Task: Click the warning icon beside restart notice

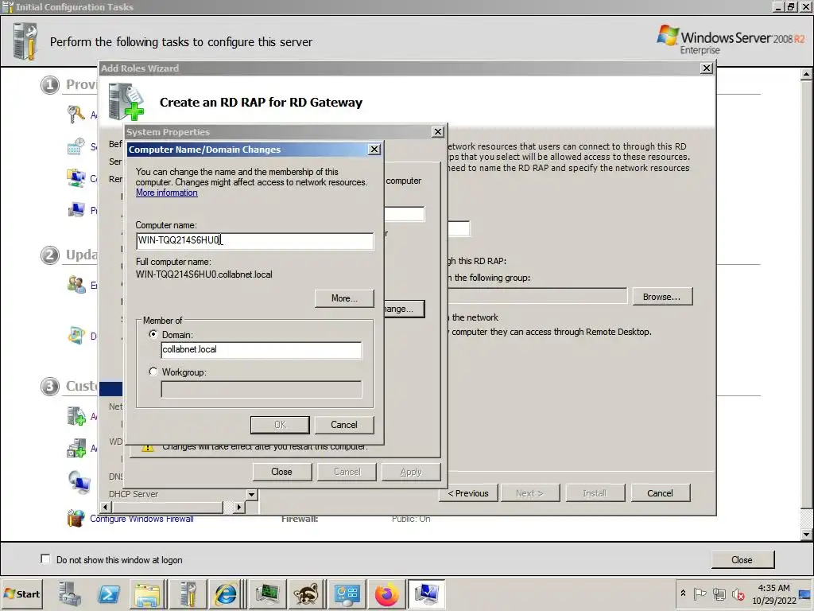Action: pos(148,448)
